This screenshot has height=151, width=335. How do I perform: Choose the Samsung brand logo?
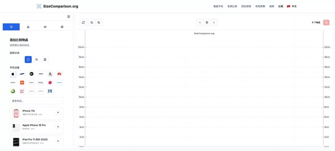22,74
